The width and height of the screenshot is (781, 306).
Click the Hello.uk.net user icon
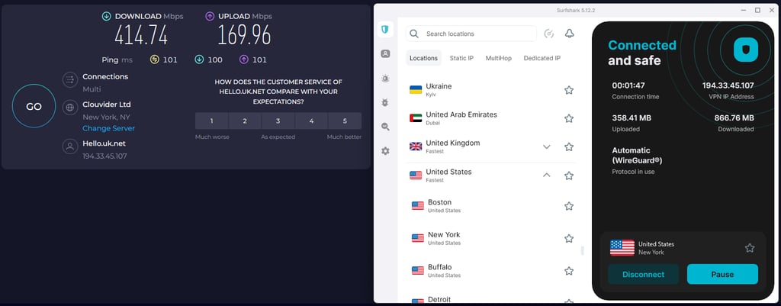pos(70,147)
